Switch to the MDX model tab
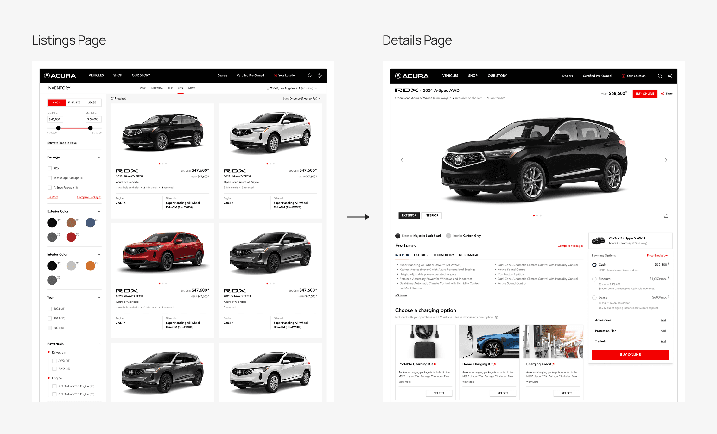Viewport: 717px width, 434px height. (x=192, y=88)
